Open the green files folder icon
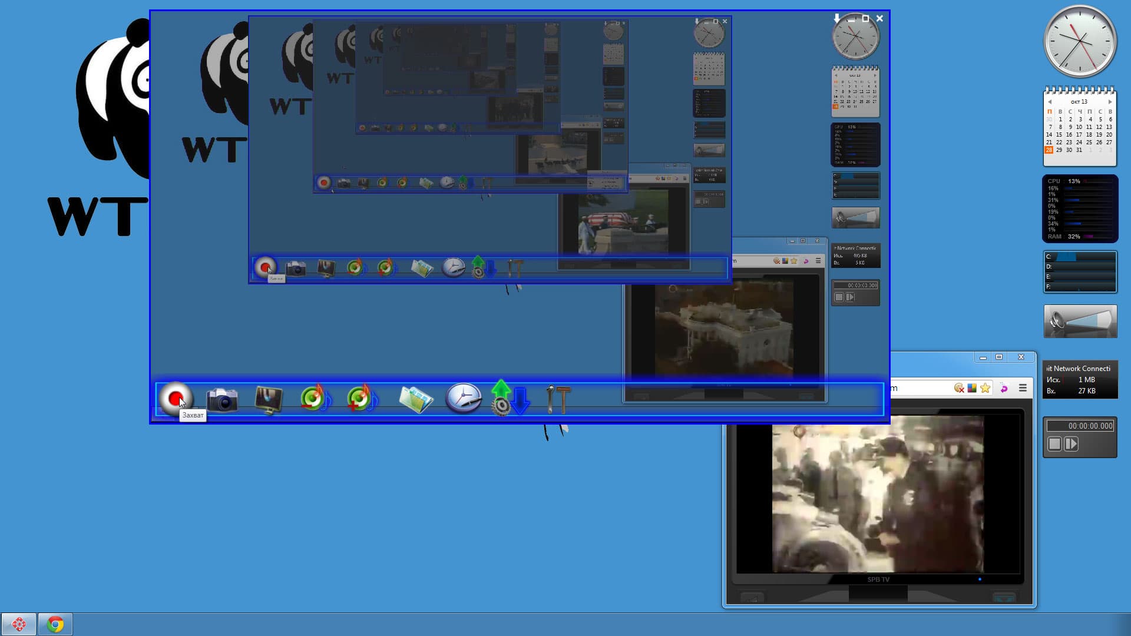The width and height of the screenshot is (1131, 636). point(416,399)
